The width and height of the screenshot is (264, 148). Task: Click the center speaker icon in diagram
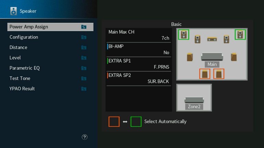pos(212,39)
